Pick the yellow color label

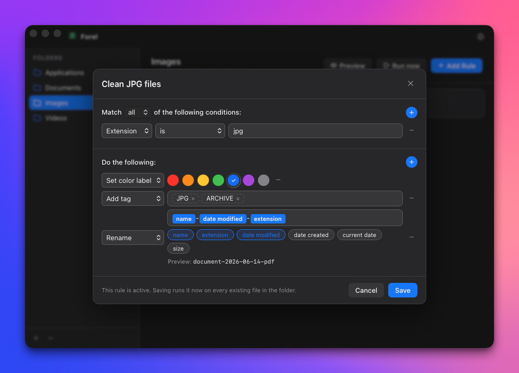click(x=203, y=180)
